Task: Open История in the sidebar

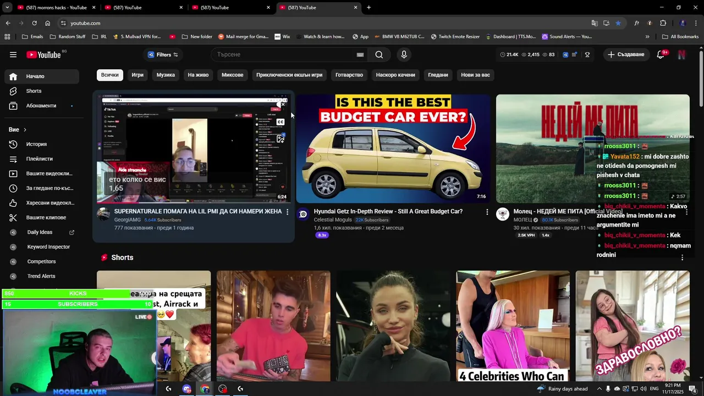Action: 41,144
